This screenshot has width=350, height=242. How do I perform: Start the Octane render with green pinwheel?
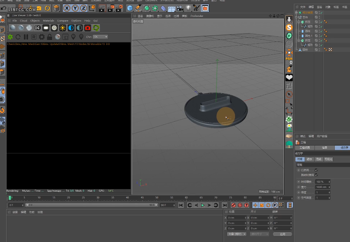10,37
